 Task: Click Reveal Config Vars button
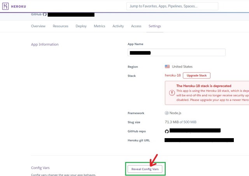pos(145,169)
